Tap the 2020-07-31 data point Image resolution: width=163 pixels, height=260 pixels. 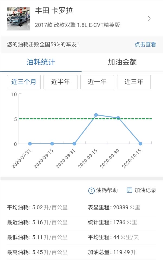point(30,144)
